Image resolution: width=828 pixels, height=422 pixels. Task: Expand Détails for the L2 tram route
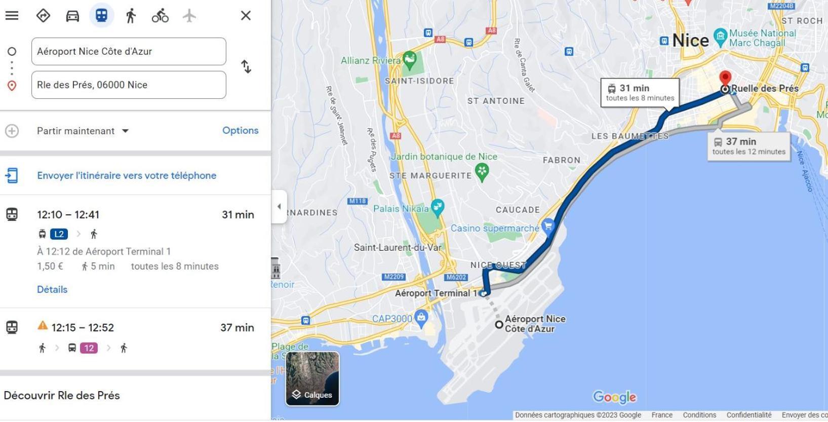(x=52, y=290)
